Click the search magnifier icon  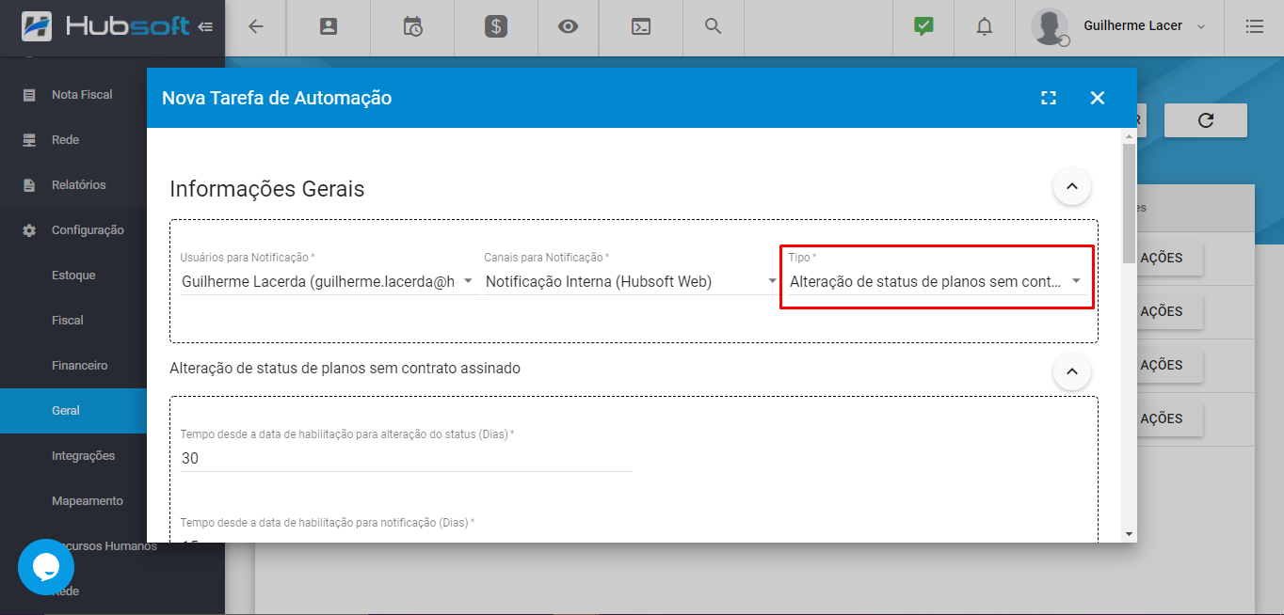point(714,26)
